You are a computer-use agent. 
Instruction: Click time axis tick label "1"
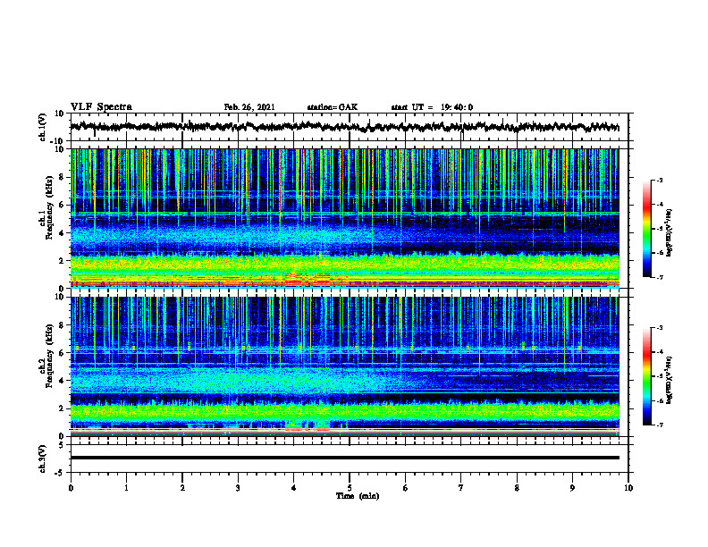pos(126,488)
